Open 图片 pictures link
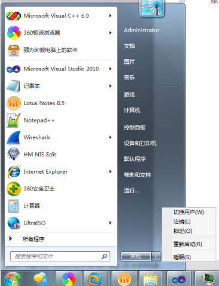This screenshot has height=286, width=219. [x=129, y=61]
